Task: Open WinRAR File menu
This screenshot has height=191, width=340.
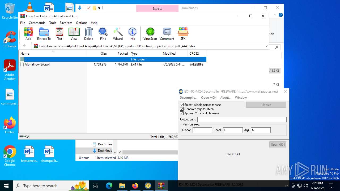Action: coord(23,23)
